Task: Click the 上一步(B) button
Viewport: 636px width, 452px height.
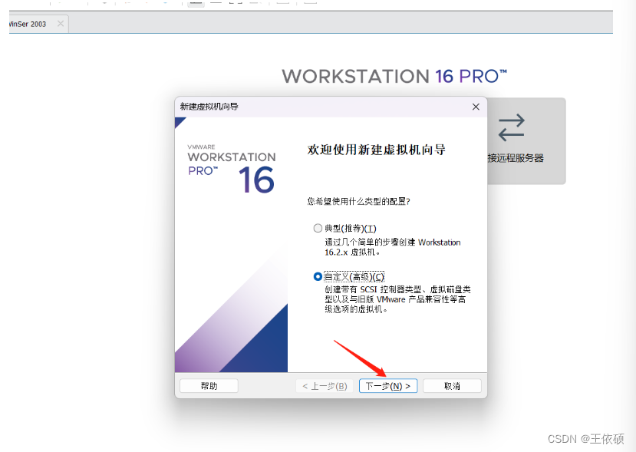Action: (325, 386)
